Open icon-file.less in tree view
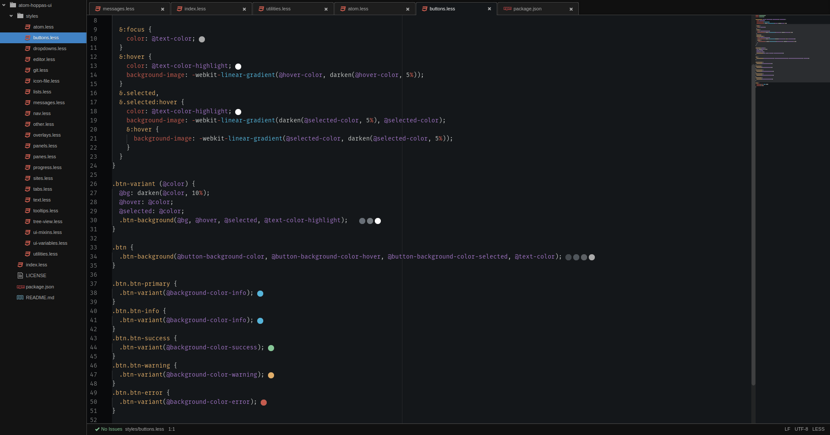The height and width of the screenshot is (435, 830). pyautogui.click(x=43, y=81)
